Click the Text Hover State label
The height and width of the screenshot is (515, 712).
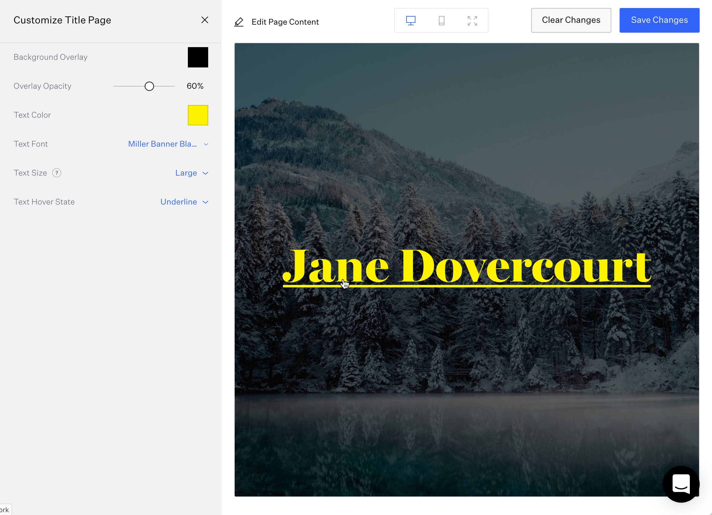[44, 202]
